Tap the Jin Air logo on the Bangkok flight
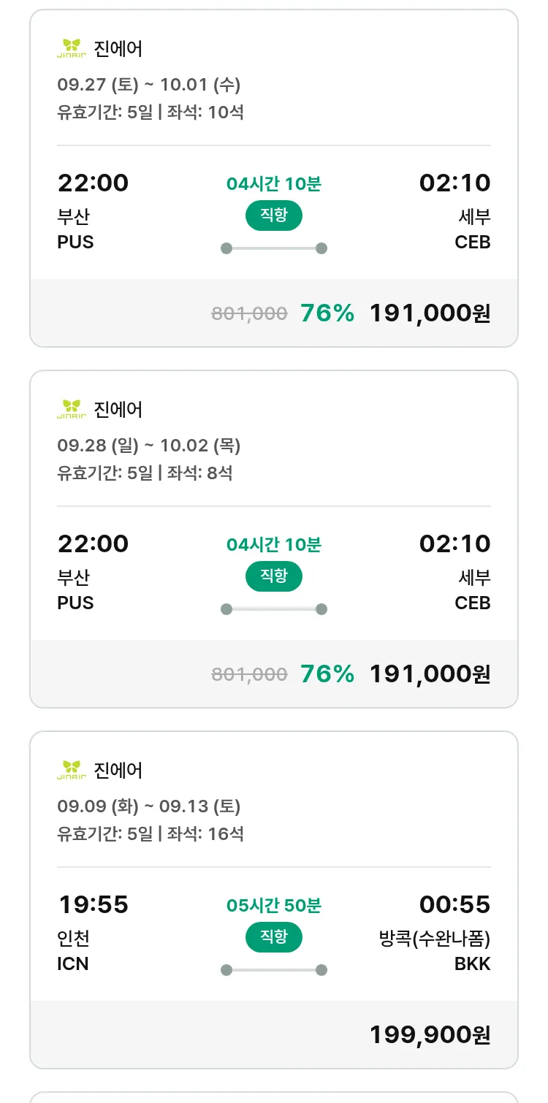The image size is (548, 1103). 72,770
